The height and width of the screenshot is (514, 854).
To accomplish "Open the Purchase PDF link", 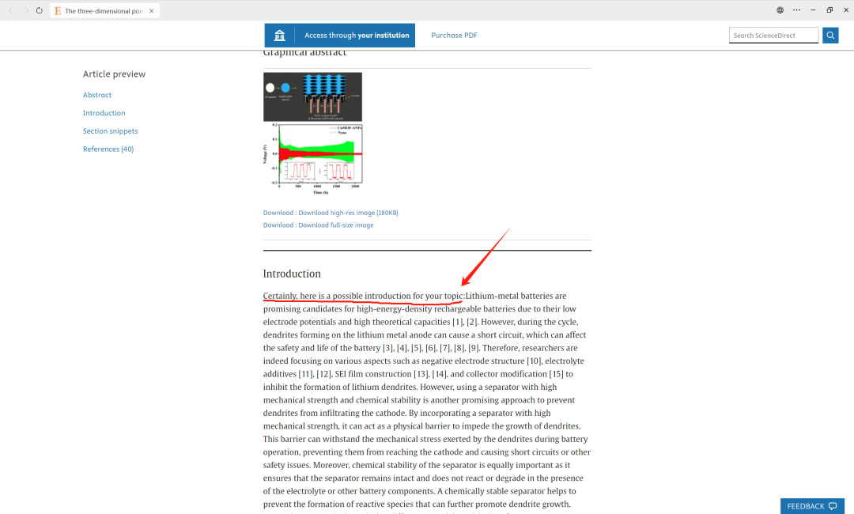I will pos(454,36).
